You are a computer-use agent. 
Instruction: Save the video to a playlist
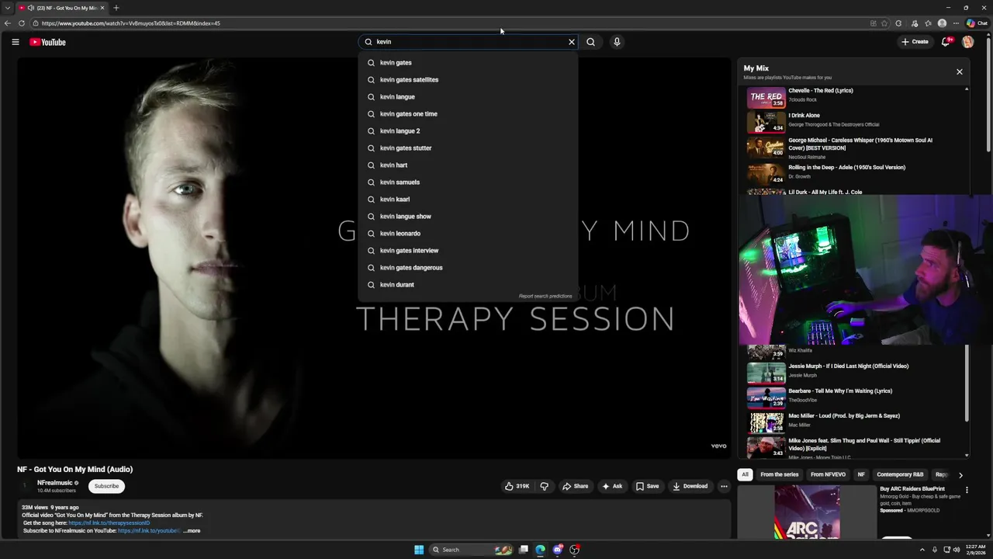pyautogui.click(x=647, y=486)
